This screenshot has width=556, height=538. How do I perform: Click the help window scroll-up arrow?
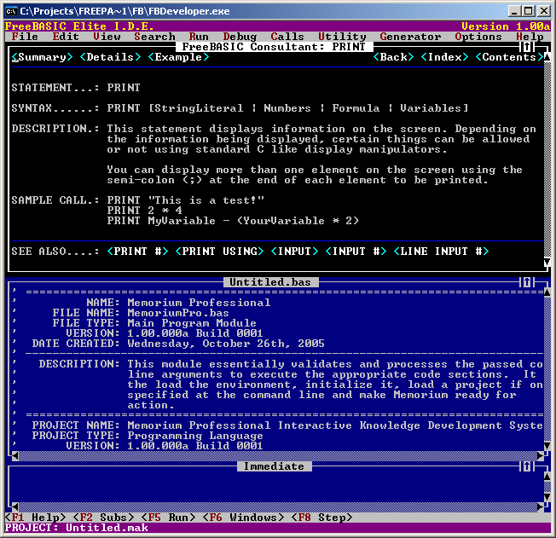pyautogui.click(x=547, y=57)
